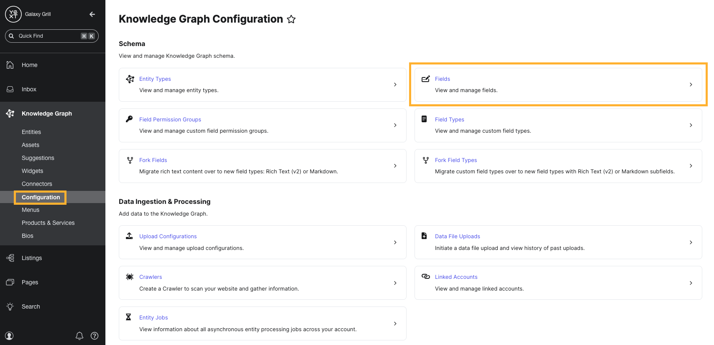Open the Fields link

(443, 79)
